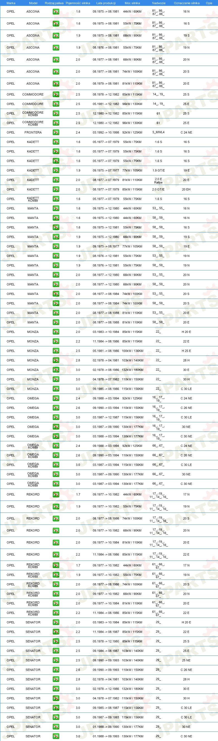Click fuel icon in Kadett 19 E row
Screen dimensions: 218x741
pyautogui.click(x=56, y=170)
